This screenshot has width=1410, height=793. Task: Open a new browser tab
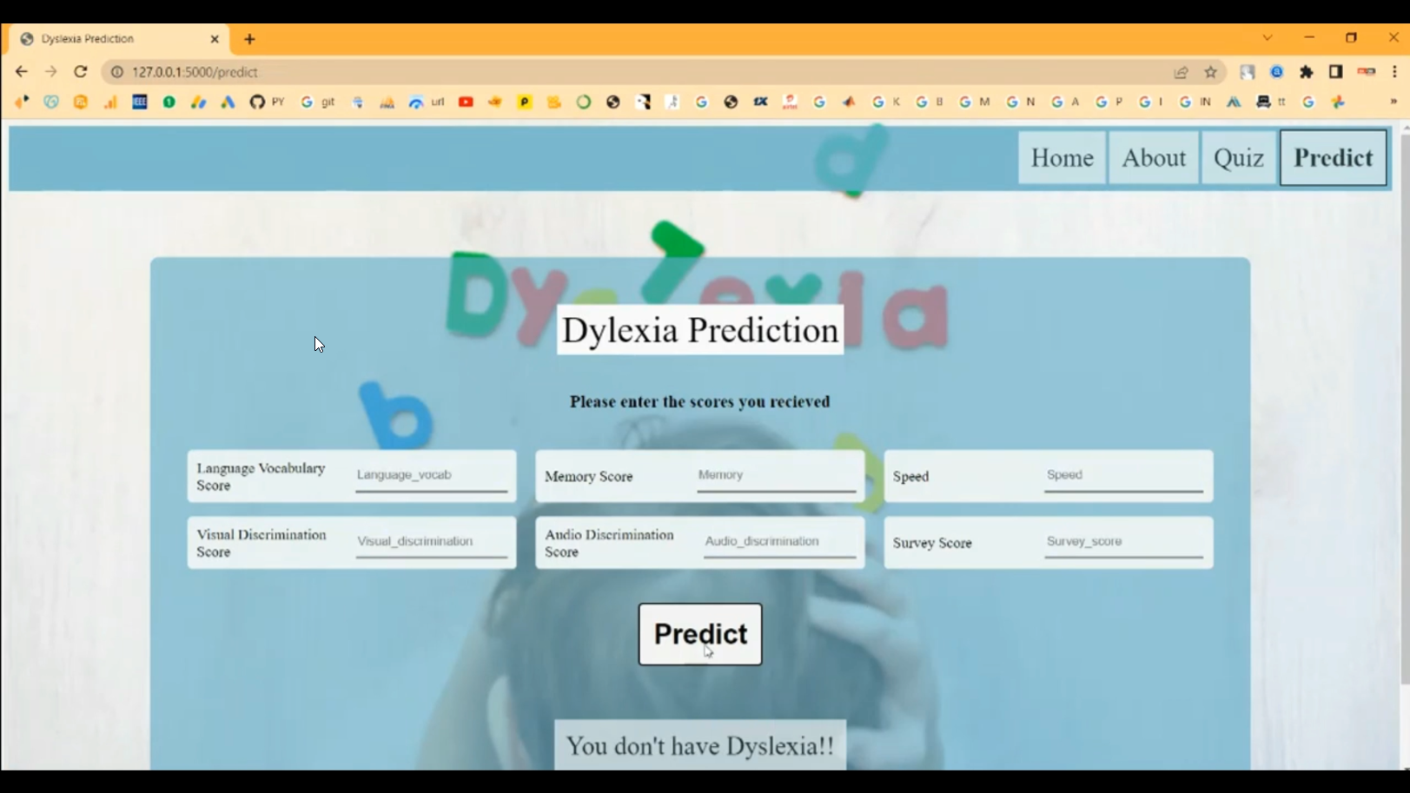(x=249, y=39)
